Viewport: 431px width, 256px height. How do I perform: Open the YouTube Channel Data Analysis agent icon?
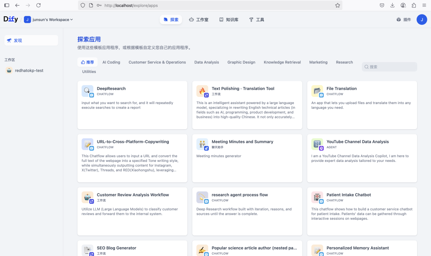click(317, 144)
